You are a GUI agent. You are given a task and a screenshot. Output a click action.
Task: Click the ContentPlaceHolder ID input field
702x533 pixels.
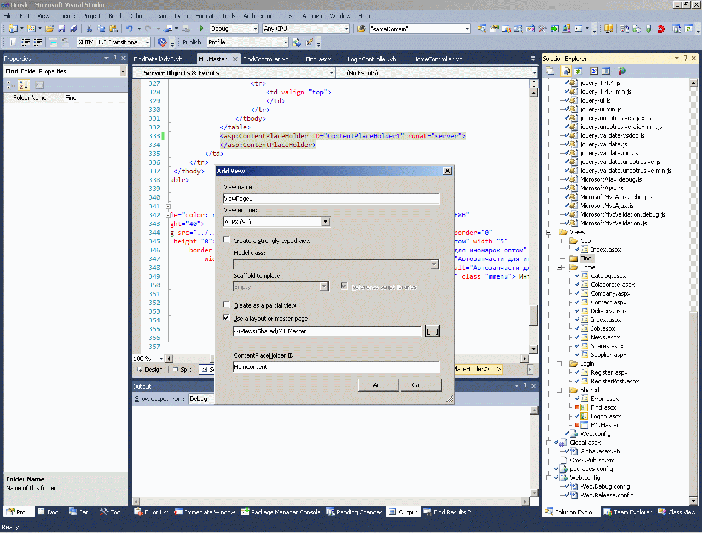click(x=336, y=367)
